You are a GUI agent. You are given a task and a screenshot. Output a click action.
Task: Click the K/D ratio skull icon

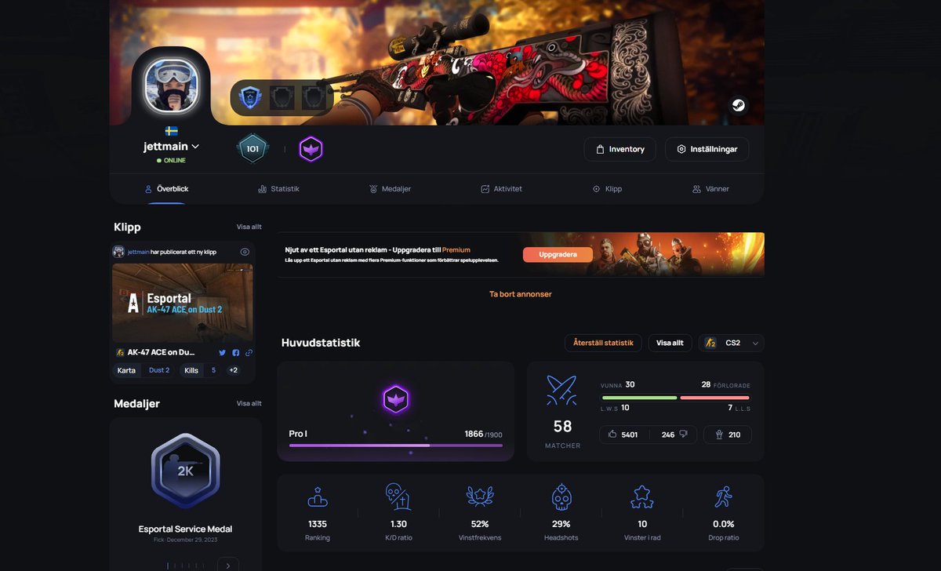click(x=398, y=497)
